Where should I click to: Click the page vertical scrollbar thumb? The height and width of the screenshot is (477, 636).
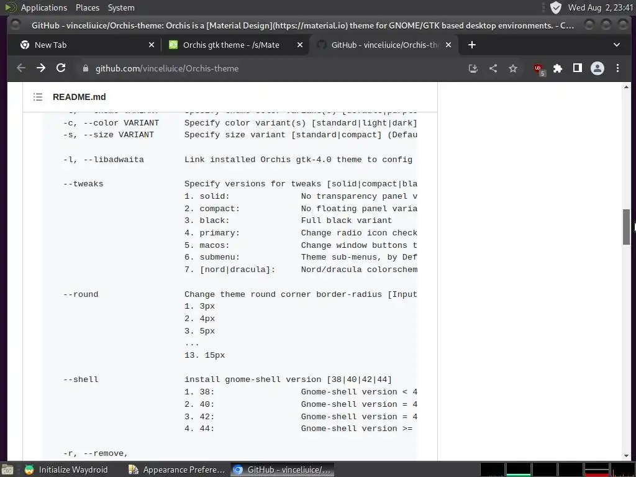tap(626, 227)
